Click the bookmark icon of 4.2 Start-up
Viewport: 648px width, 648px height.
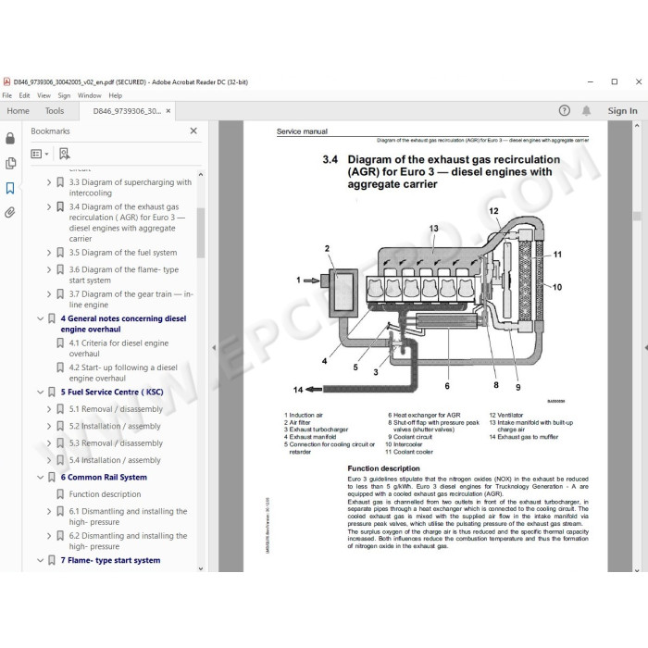coord(60,368)
